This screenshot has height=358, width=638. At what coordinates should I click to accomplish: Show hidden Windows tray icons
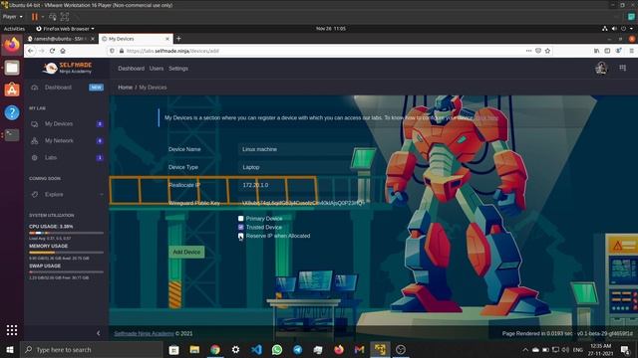tap(525, 349)
